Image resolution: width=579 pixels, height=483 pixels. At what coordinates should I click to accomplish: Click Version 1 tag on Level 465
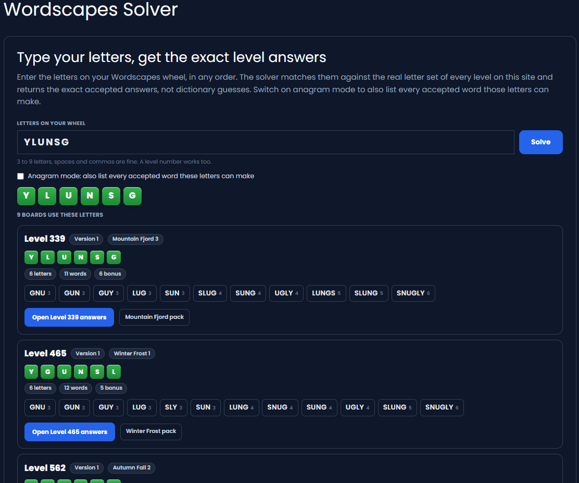87,354
